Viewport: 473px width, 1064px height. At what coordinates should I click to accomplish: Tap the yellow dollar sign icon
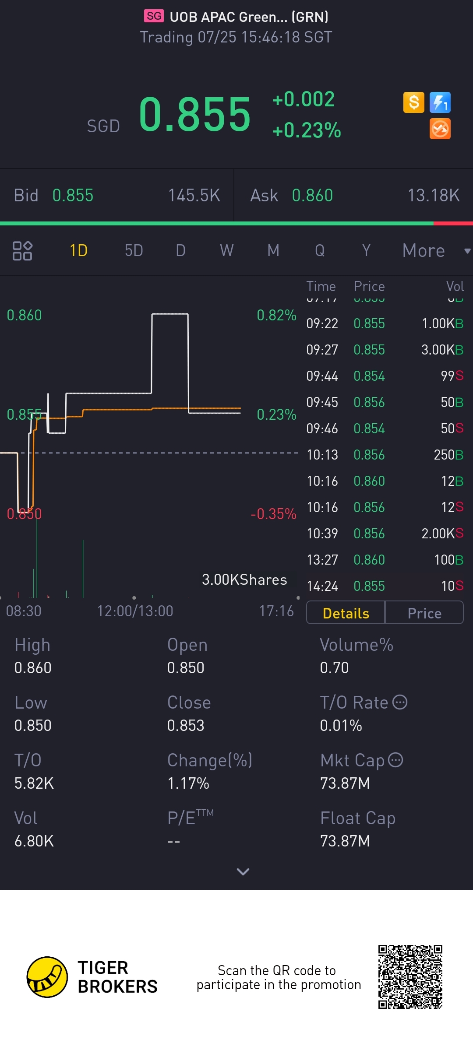pyautogui.click(x=414, y=102)
